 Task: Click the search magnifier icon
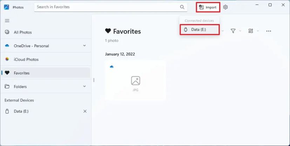pos(182,7)
